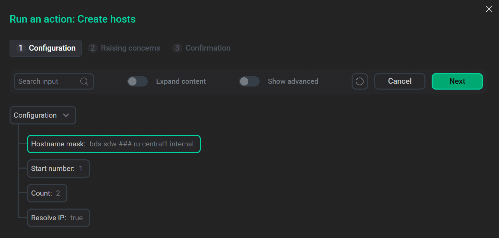Close the Create hosts dialog

pos(489,9)
